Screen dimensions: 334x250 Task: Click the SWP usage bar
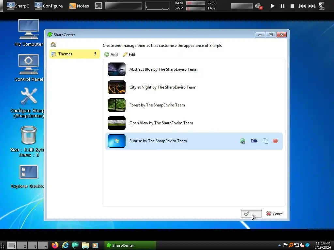[x=196, y=8]
